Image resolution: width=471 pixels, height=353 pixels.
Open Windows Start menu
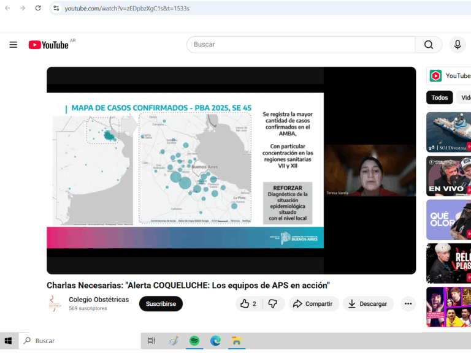9,341
